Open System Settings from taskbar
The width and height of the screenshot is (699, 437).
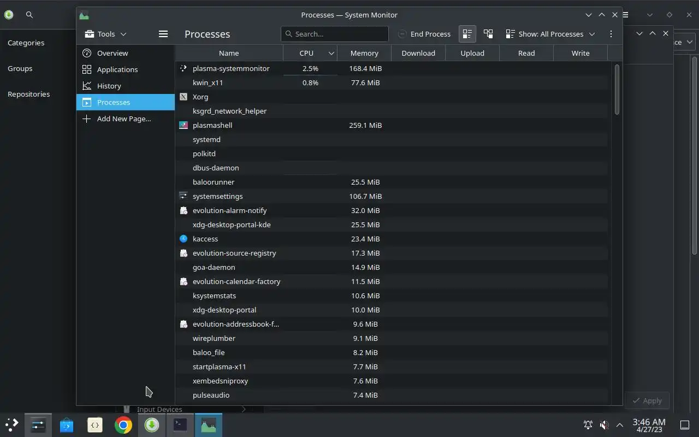[x=38, y=424]
